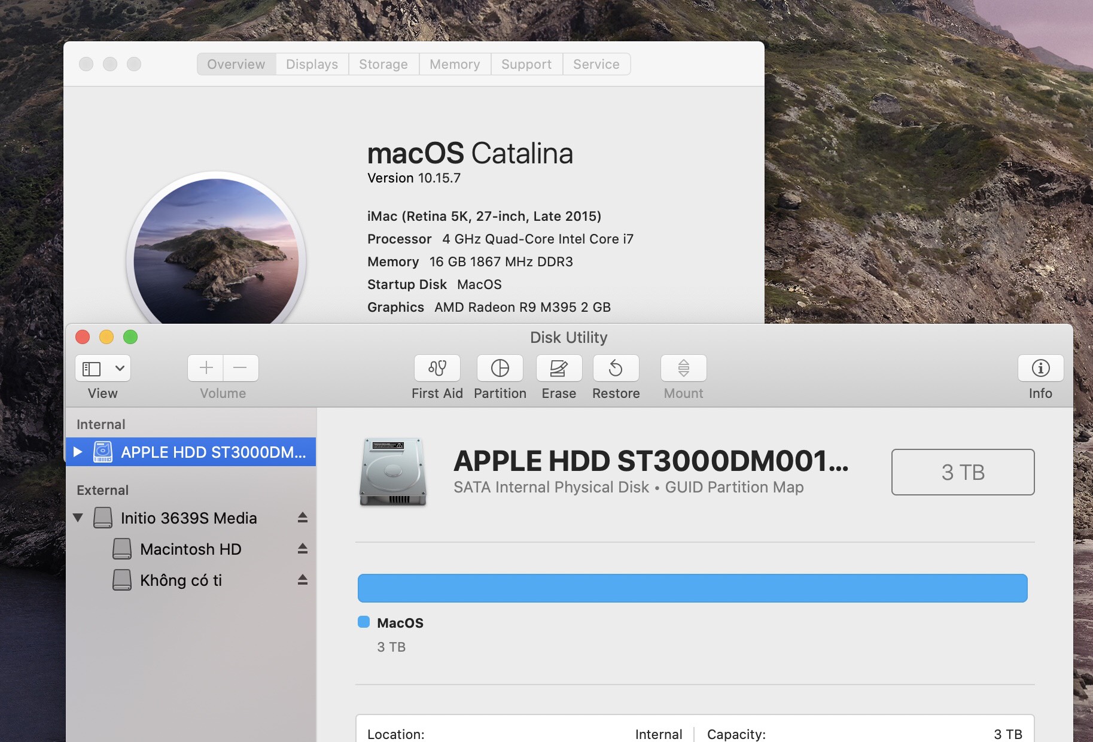Expand the APPLE HDD ST3000DM disk
This screenshot has width=1093, height=742.
pyautogui.click(x=77, y=452)
